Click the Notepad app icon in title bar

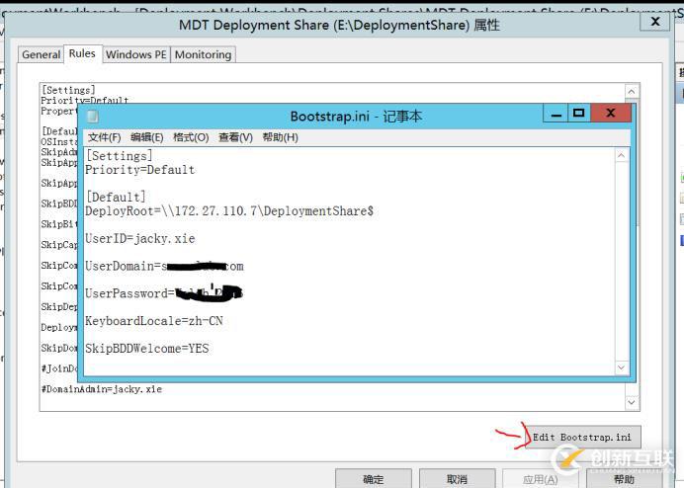point(93,117)
